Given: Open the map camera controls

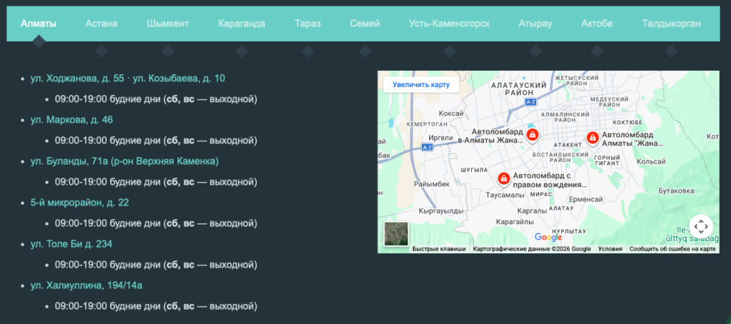Looking at the screenshot, I should point(700,226).
